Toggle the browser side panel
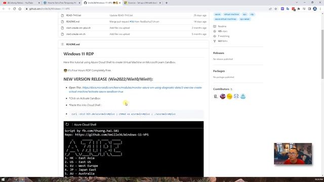This screenshot has width=324, height=182. (x=309, y=9)
